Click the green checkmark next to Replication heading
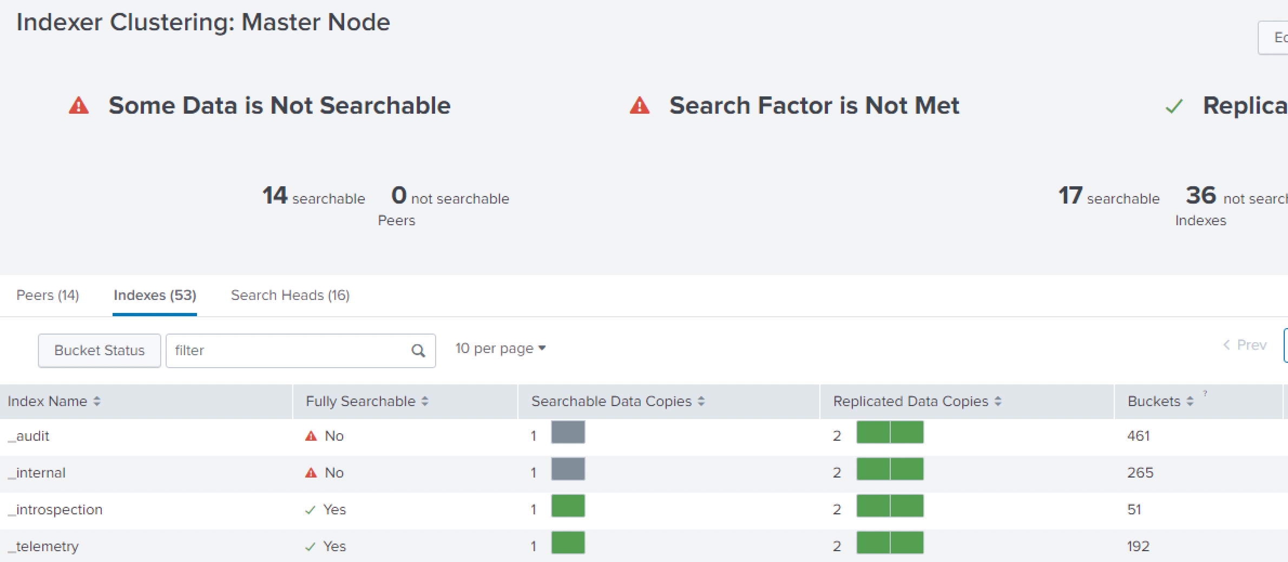The height and width of the screenshot is (562, 1288). [1174, 106]
